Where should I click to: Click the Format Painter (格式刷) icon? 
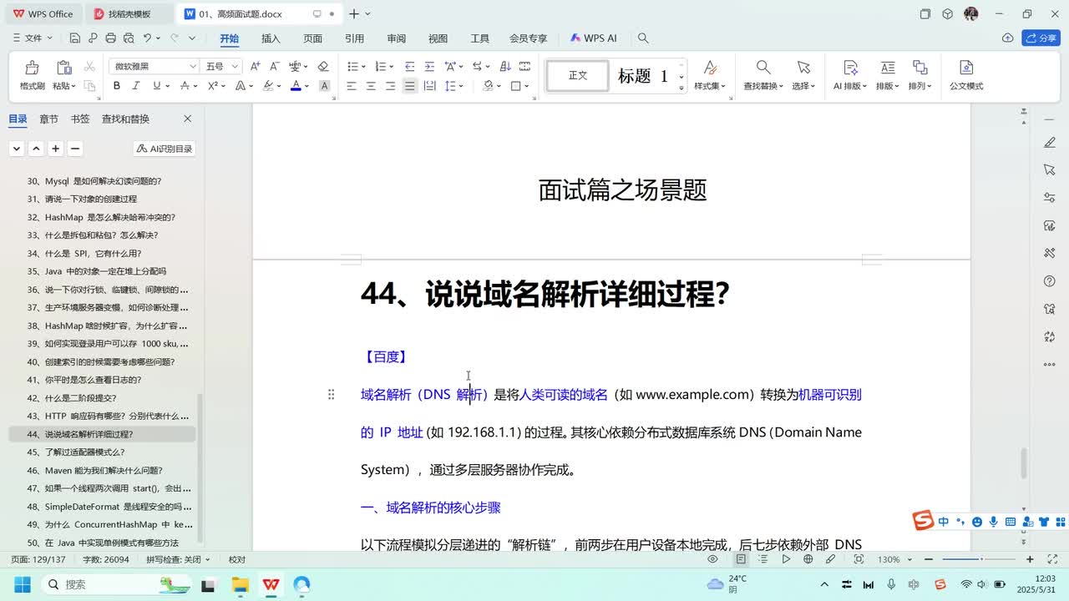click(32, 68)
